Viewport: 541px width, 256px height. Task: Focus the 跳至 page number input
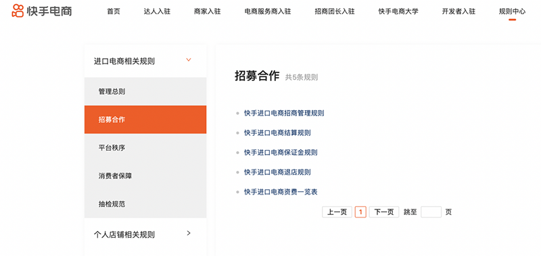(x=431, y=212)
